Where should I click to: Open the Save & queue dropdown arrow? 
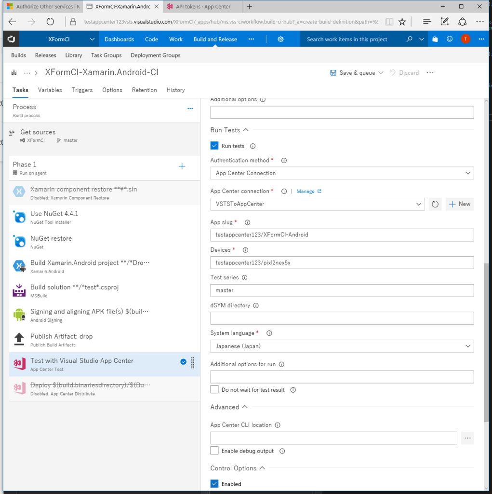tap(381, 73)
